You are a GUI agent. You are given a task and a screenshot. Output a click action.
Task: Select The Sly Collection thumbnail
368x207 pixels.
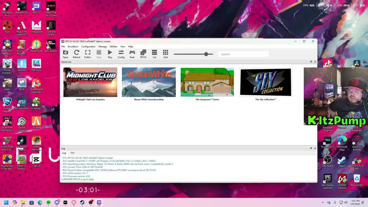click(x=266, y=82)
